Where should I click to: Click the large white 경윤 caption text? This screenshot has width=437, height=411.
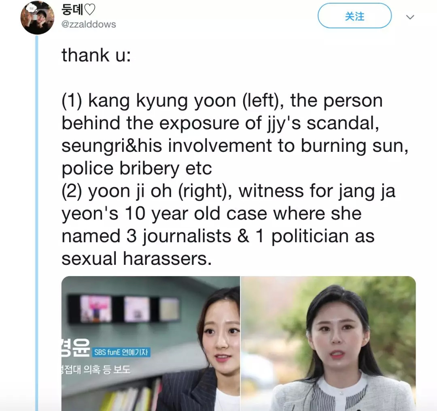[76, 347]
